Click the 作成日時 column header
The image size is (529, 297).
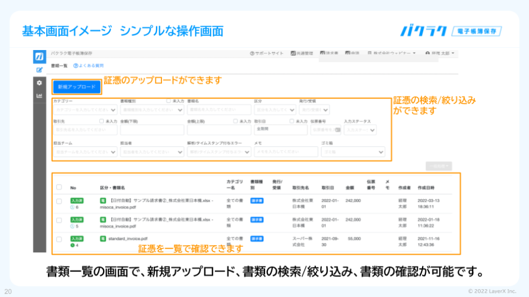pos(426,188)
